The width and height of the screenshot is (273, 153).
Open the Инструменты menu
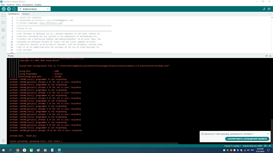(27, 5)
